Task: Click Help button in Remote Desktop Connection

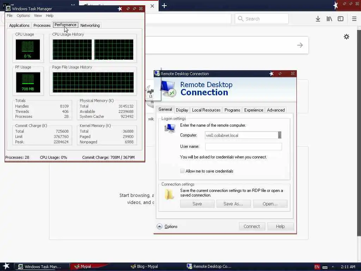Action: tap(280, 226)
